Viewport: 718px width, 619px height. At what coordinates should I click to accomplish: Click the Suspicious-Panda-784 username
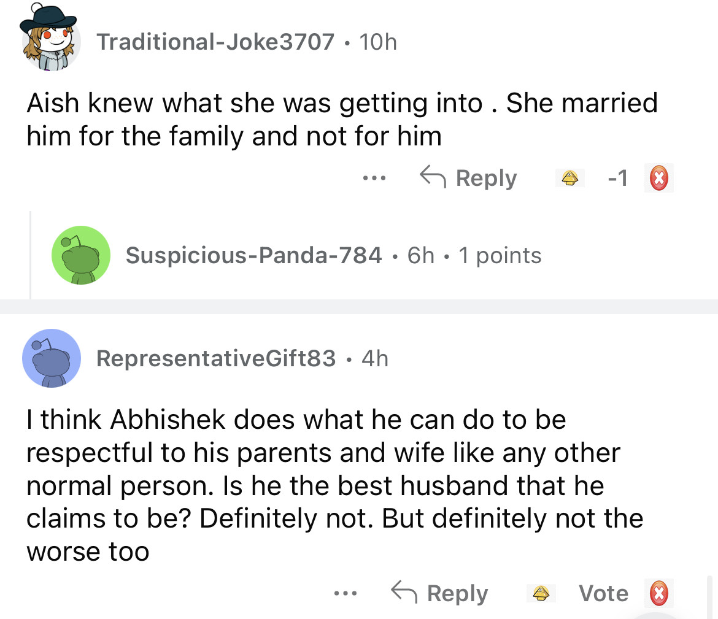point(253,255)
